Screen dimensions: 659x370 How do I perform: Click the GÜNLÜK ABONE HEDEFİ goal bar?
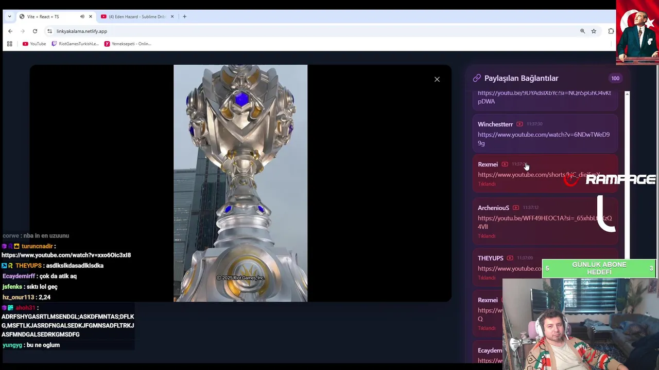(x=599, y=268)
